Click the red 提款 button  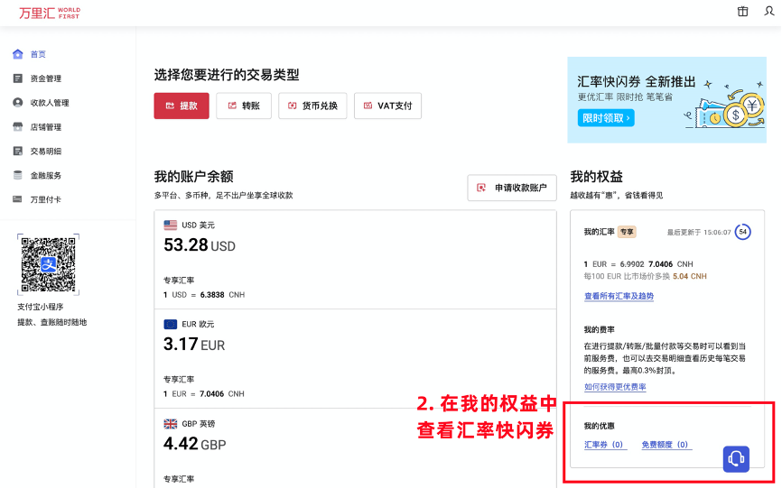click(x=182, y=106)
